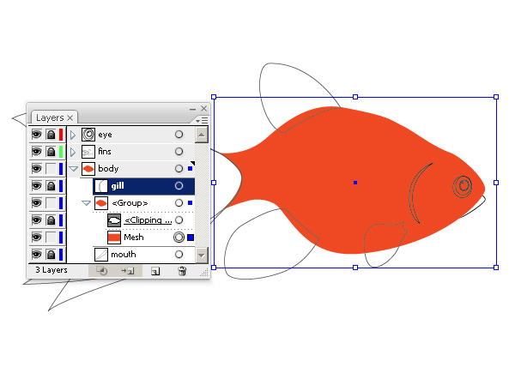Toggle visibility of body layer

pyautogui.click(x=36, y=169)
